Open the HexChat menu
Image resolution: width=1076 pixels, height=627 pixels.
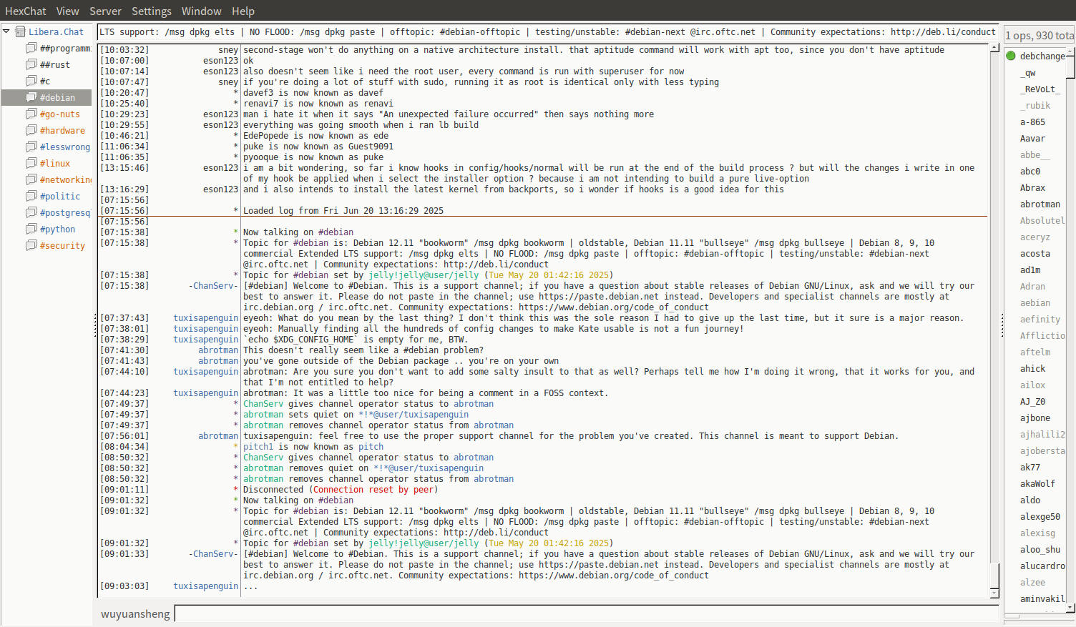(x=26, y=11)
